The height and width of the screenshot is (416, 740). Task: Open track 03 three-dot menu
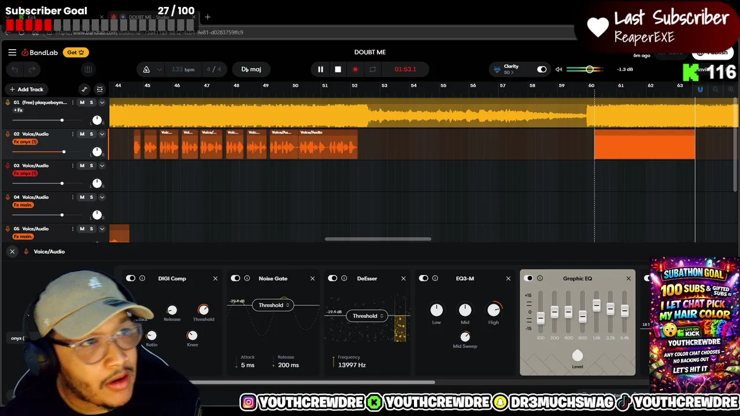[72, 166]
